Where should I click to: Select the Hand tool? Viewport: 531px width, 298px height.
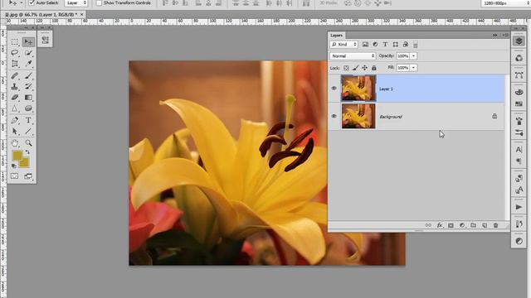pos(15,143)
